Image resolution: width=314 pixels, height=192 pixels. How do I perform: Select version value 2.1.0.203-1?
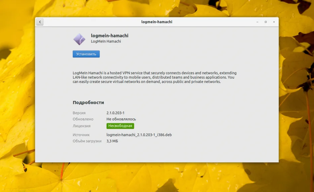tap(115, 113)
